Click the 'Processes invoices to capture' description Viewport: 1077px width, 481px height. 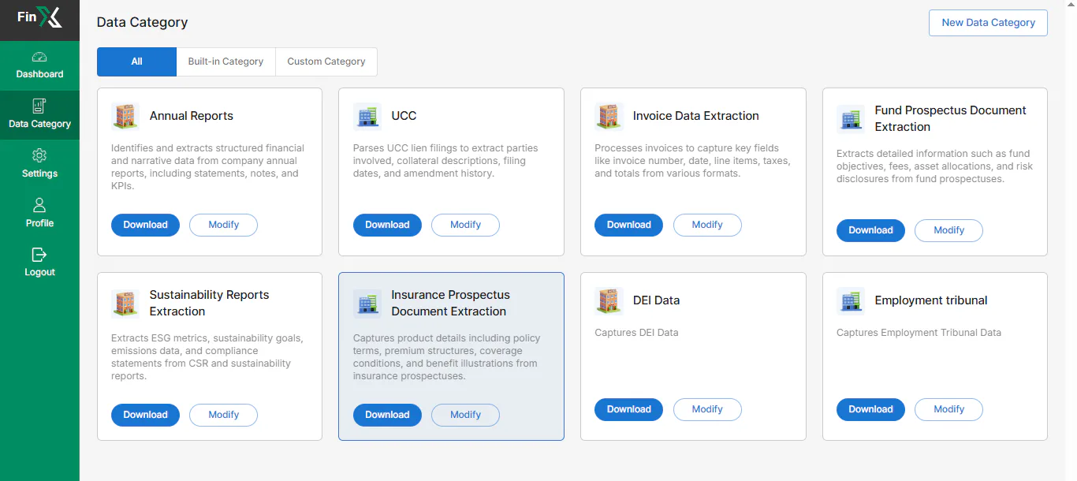(692, 161)
